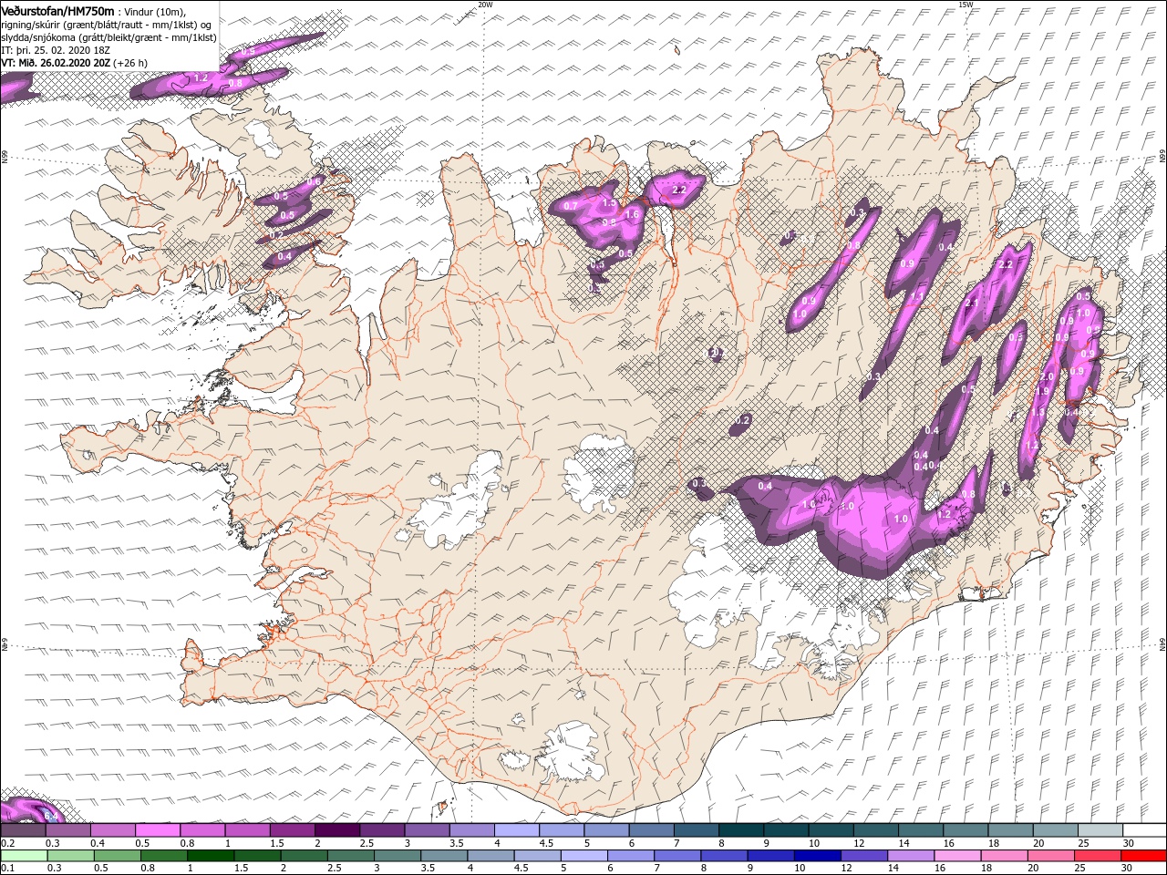Pick the light grey snow swatch between 25 and 30

(1100, 830)
